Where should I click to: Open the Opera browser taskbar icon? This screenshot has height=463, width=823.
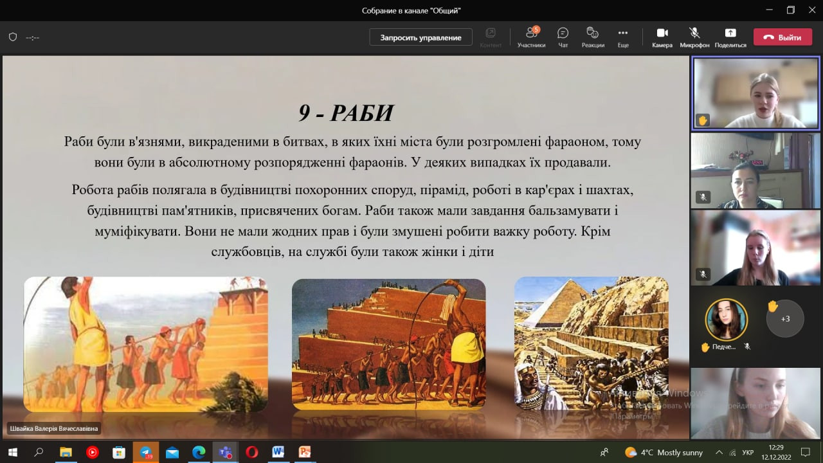[x=251, y=452]
